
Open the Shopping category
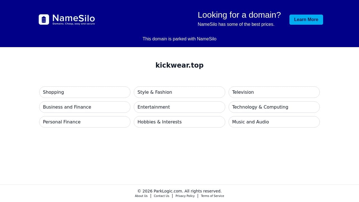(x=85, y=92)
